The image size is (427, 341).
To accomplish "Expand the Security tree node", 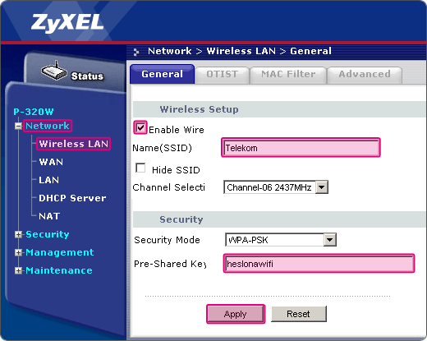I will click(x=18, y=234).
